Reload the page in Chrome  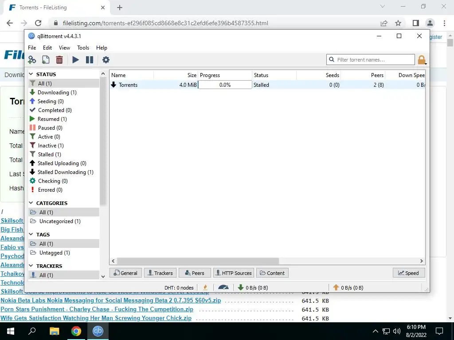tap(38, 23)
